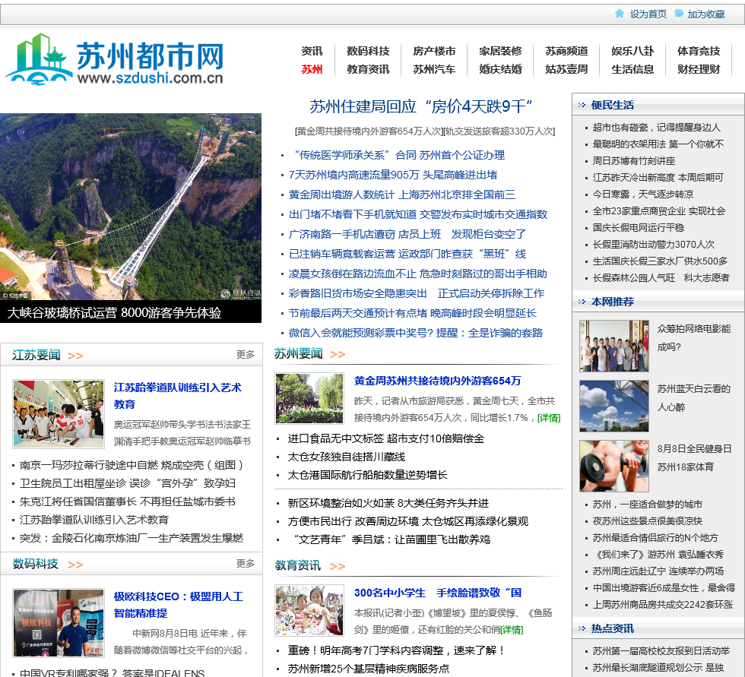The height and width of the screenshot is (677, 745).
Task: Click orange >> arrows beside 教育资讯 section
Action: click(x=338, y=566)
